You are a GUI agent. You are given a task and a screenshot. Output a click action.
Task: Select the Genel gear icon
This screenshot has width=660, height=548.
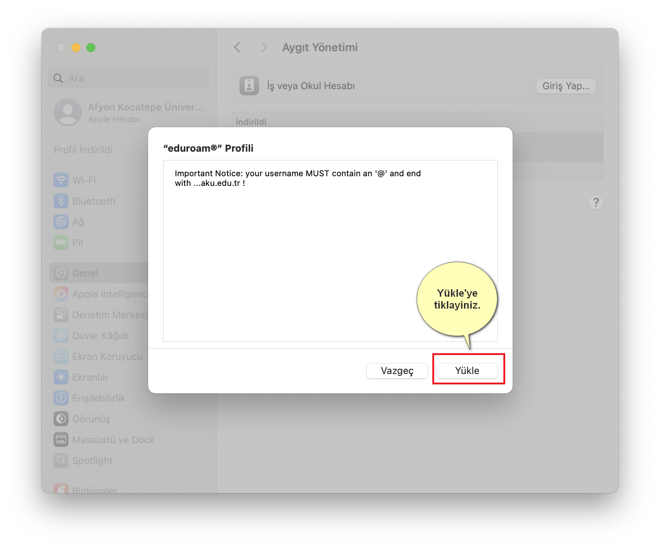coord(61,273)
